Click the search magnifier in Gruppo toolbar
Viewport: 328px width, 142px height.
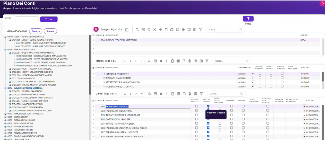[137, 30]
